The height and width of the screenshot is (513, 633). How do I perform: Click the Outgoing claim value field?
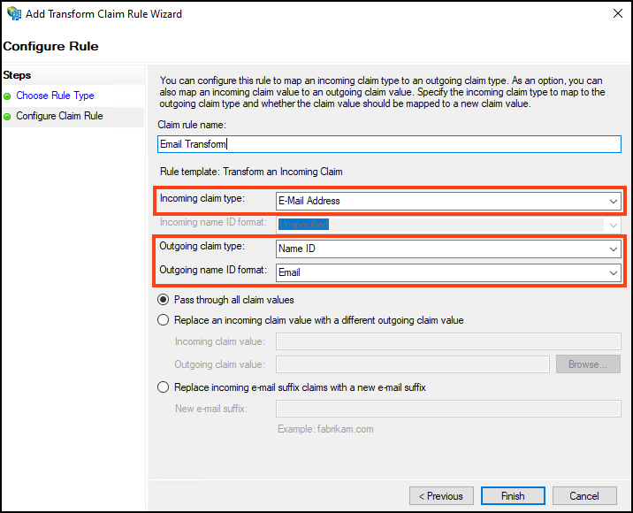tap(413, 364)
